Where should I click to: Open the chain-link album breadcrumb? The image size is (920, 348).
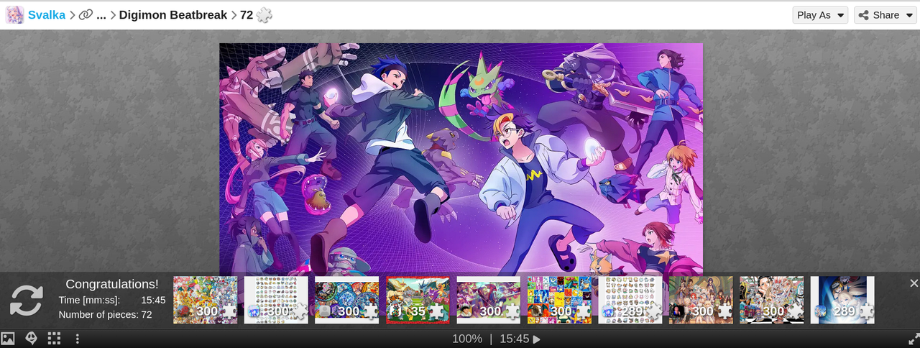[x=86, y=15]
